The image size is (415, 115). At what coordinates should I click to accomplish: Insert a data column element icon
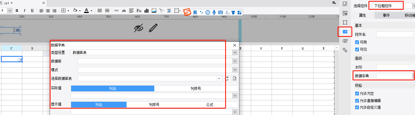pos(116,11)
